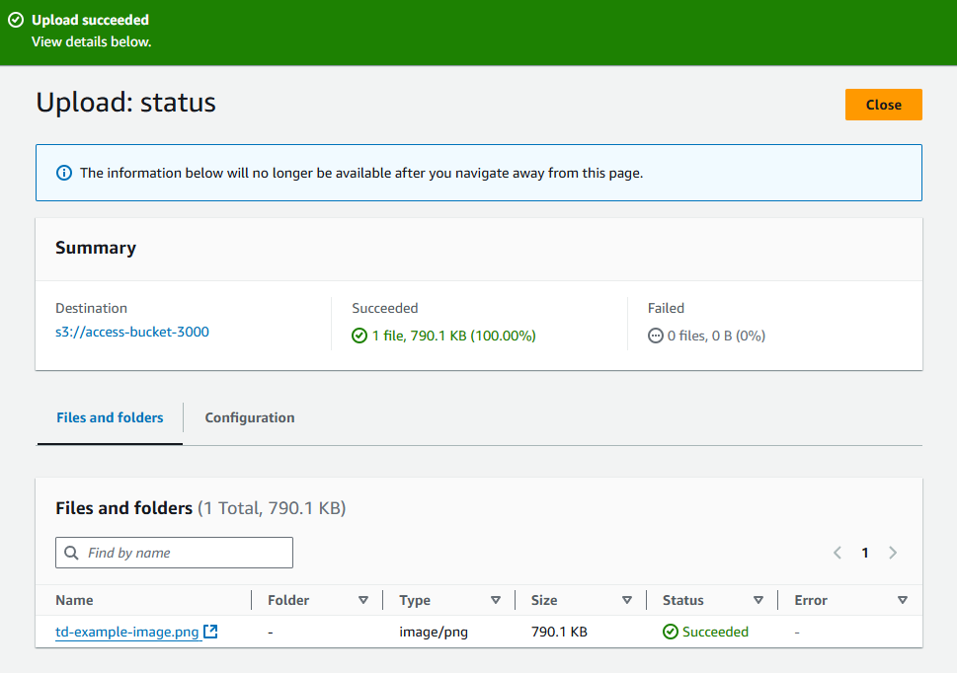Click the info icon in the blue notice
Viewport: 957px width, 673px height.
click(x=63, y=172)
